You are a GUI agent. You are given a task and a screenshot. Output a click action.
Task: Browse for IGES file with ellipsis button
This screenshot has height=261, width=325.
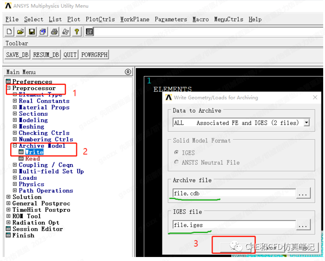(x=303, y=225)
